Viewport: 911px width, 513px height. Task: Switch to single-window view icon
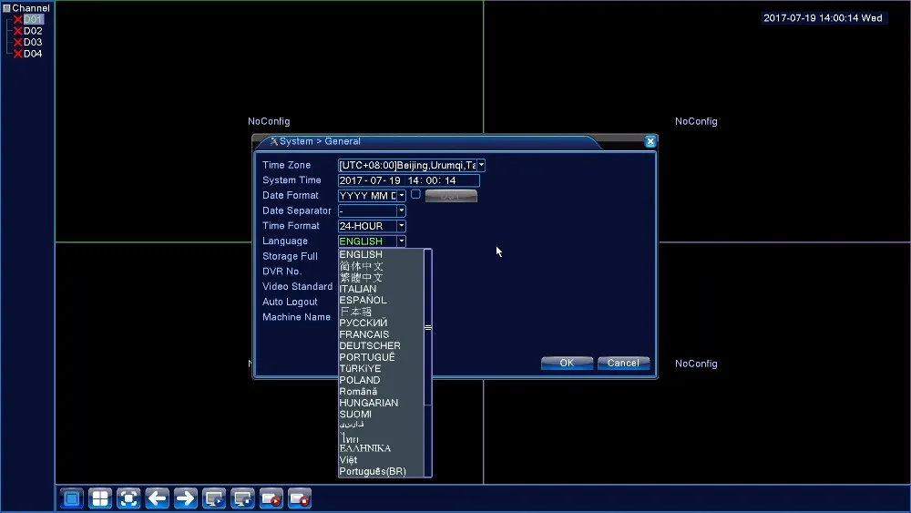point(71,498)
